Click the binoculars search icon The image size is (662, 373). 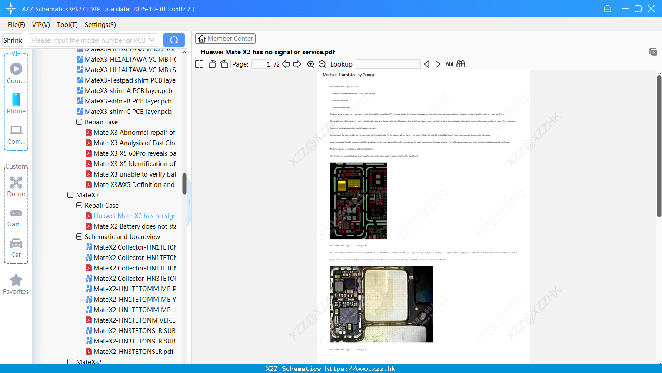tap(461, 64)
